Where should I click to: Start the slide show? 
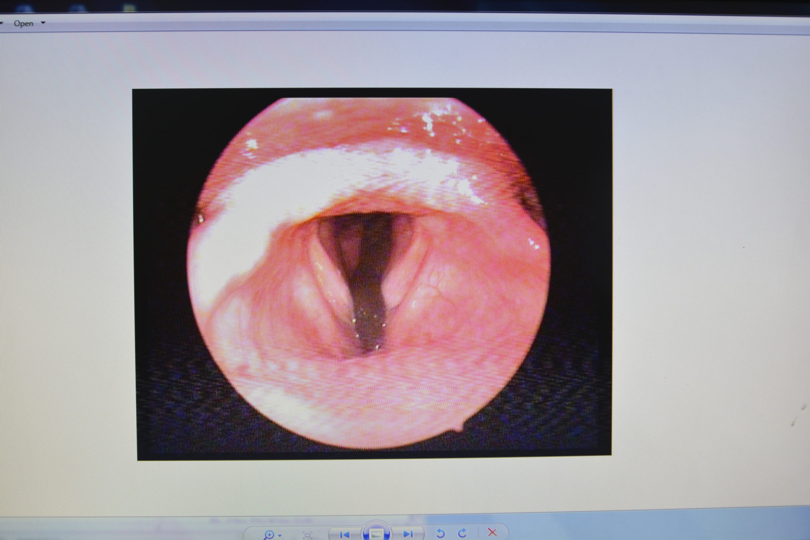(376, 533)
